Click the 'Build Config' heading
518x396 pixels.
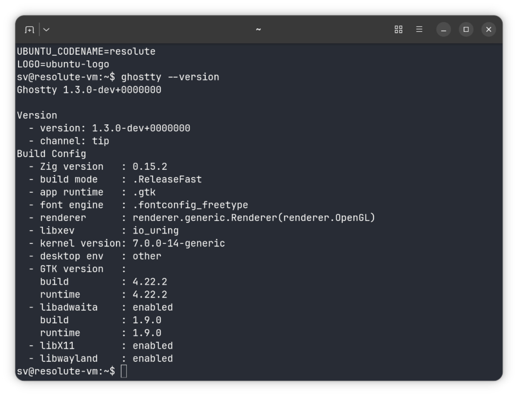[x=51, y=154]
